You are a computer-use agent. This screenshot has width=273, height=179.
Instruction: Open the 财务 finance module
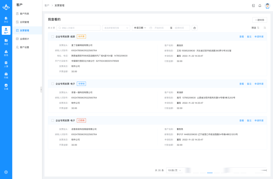pyautogui.click(x=6, y=53)
